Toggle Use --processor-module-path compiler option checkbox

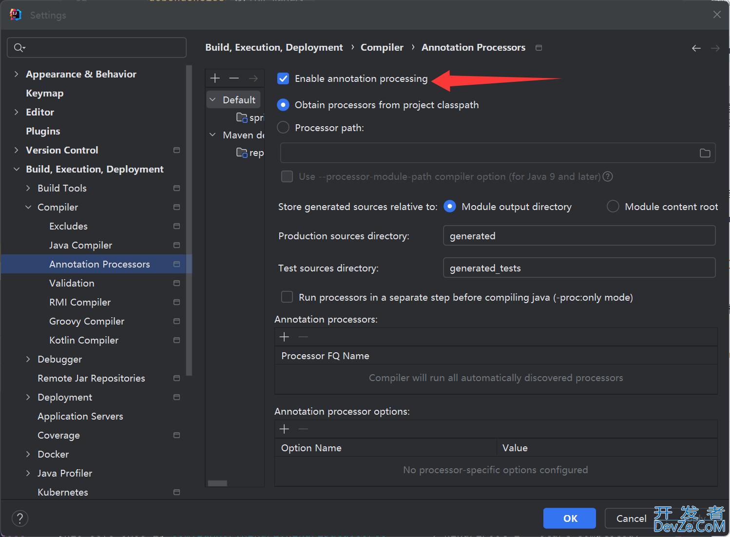[287, 176]
